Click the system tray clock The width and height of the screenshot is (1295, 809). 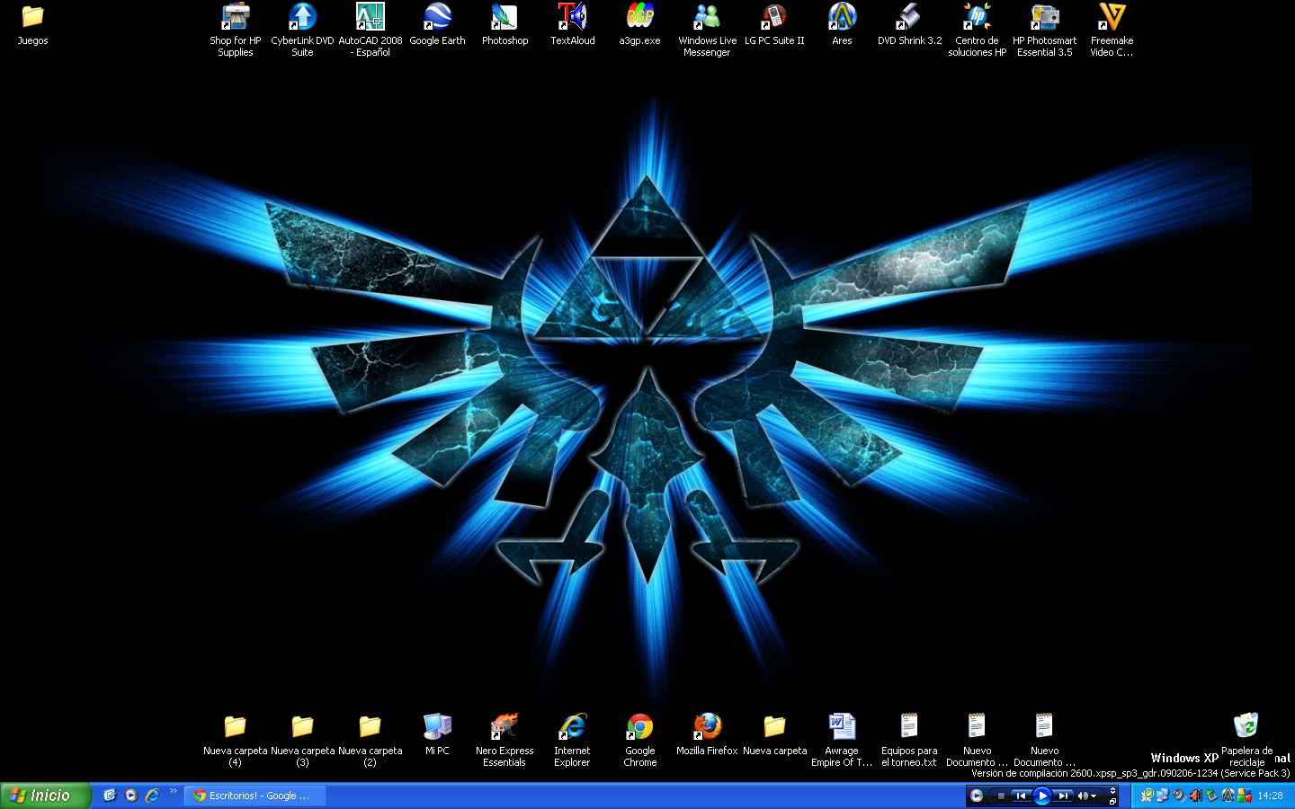pyautogui.click(x=1270, y=796)
